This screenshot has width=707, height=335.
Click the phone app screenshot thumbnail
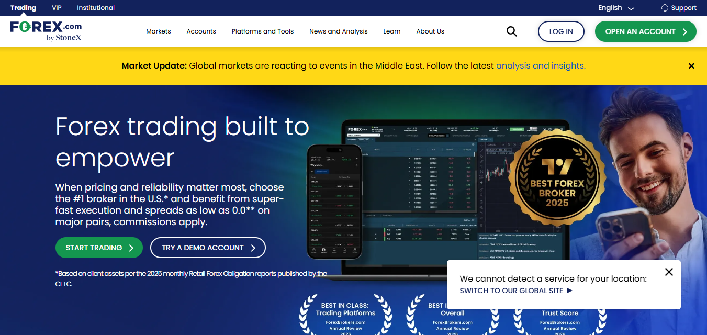pos(334,203)
